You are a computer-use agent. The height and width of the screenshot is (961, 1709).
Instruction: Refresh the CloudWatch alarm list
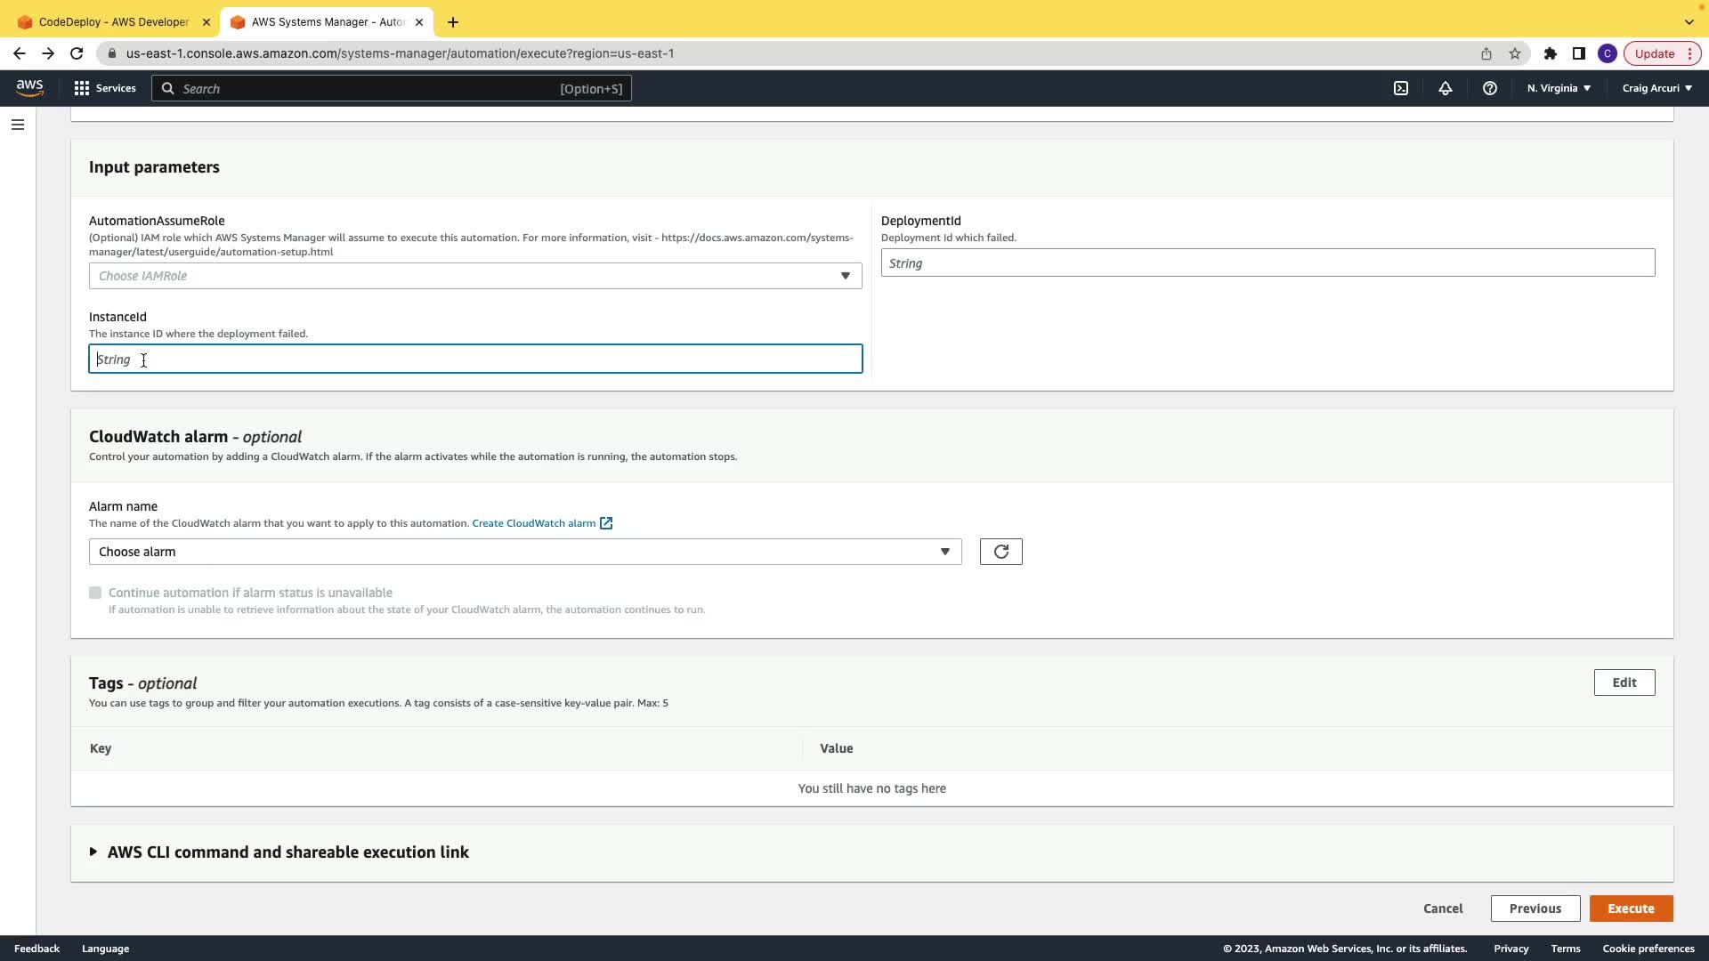pos(1000,552)
